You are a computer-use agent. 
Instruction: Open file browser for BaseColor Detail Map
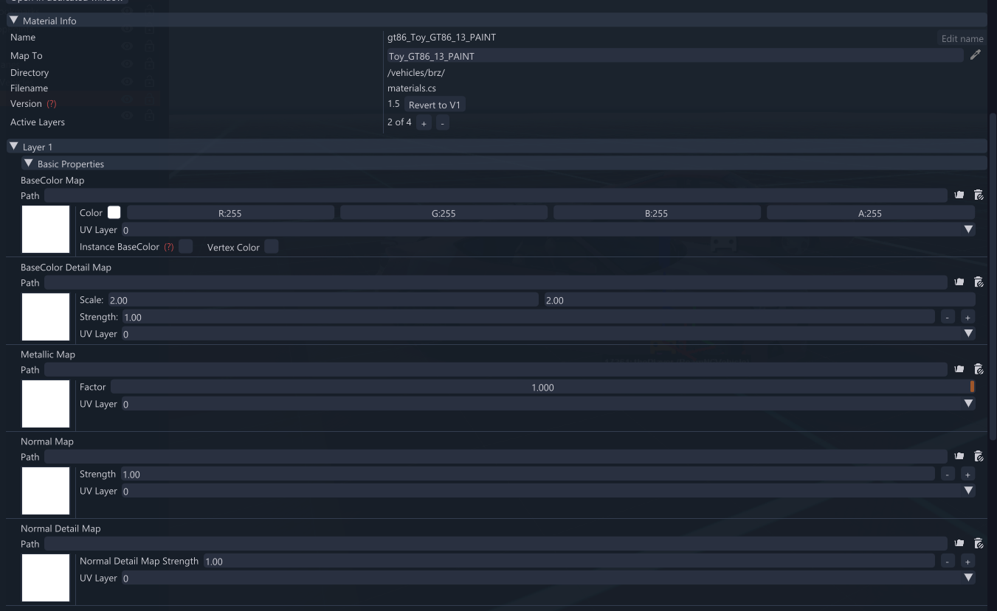coord(959,282)
